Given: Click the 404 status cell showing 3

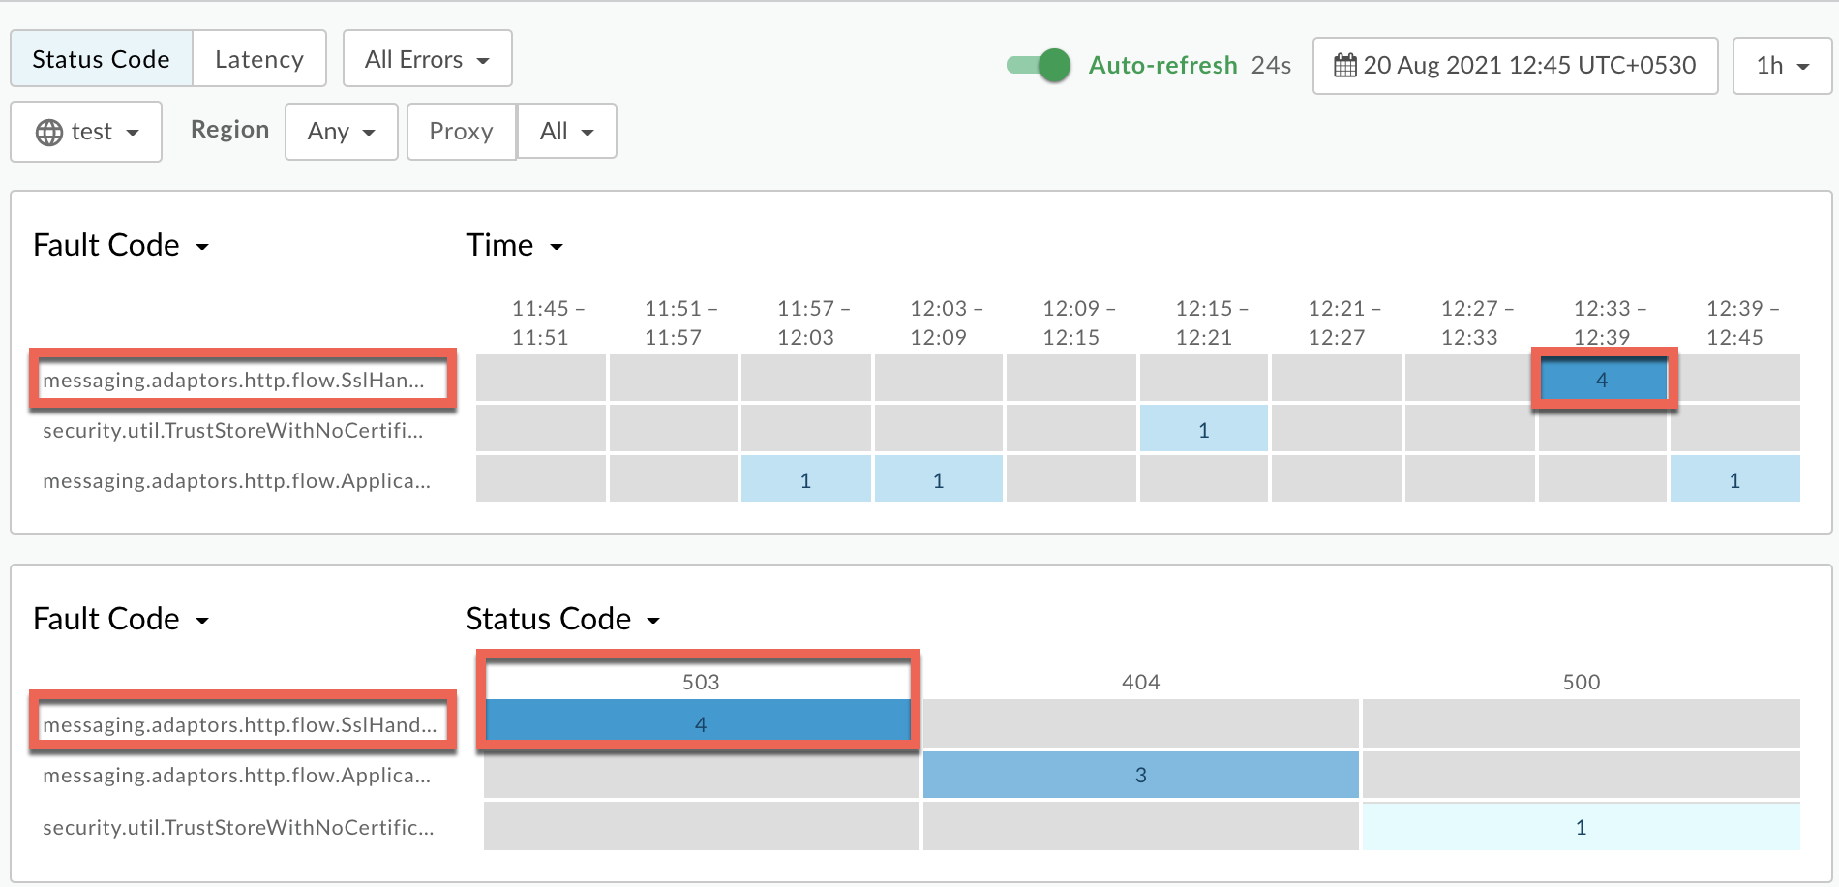Looking at the screenshot, I should 1140,775.
